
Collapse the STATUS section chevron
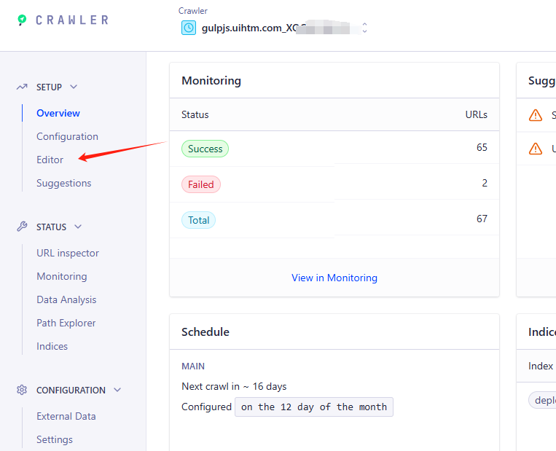(78, 227)
